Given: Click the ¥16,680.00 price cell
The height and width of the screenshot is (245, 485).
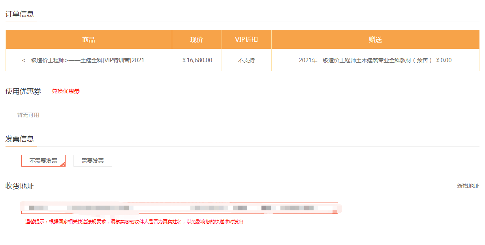Looking at the screenshot, I should point(197,60).
